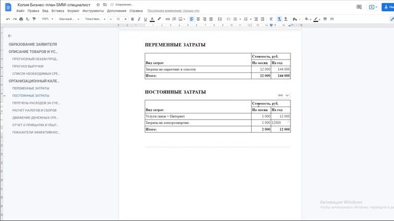Undo the last action
The height and width of the screenshot is (221, 394).
pos(8,19)
